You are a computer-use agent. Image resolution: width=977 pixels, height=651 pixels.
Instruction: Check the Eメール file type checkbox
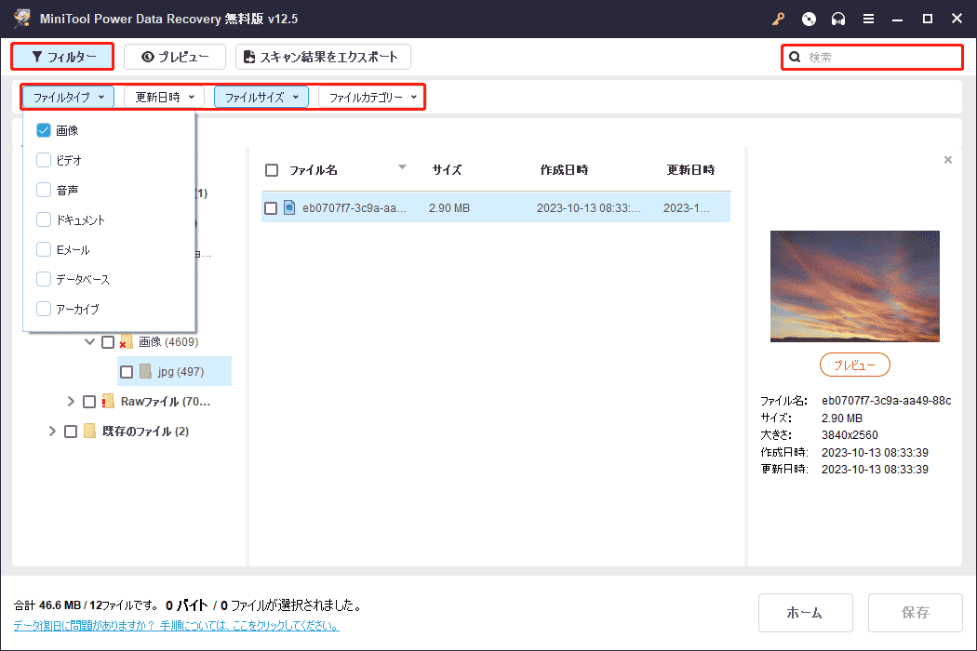tap(44, 249)
